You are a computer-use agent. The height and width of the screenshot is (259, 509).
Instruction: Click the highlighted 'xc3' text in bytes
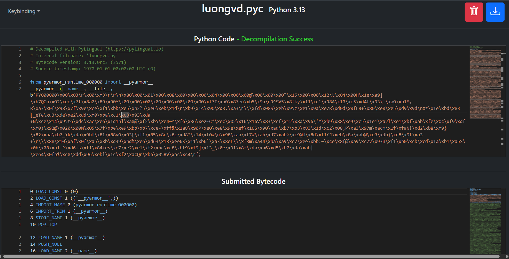point(125,115)
